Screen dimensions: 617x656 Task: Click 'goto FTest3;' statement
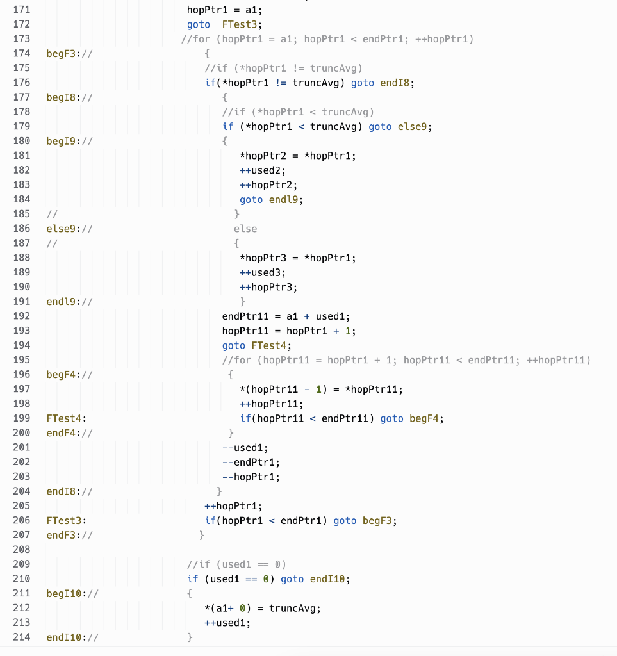pos(225,25)
